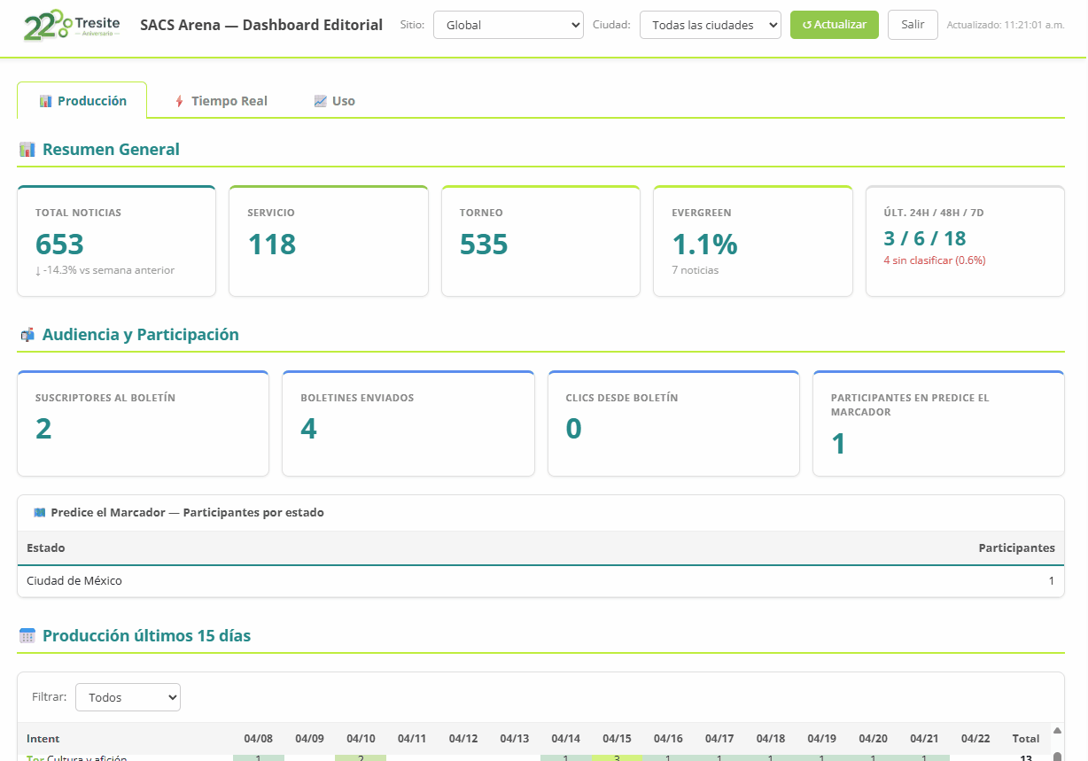Click the map icon beside Predice el Marcador
The height and width of the screenshot is (761, 1088).
point(39,513)
